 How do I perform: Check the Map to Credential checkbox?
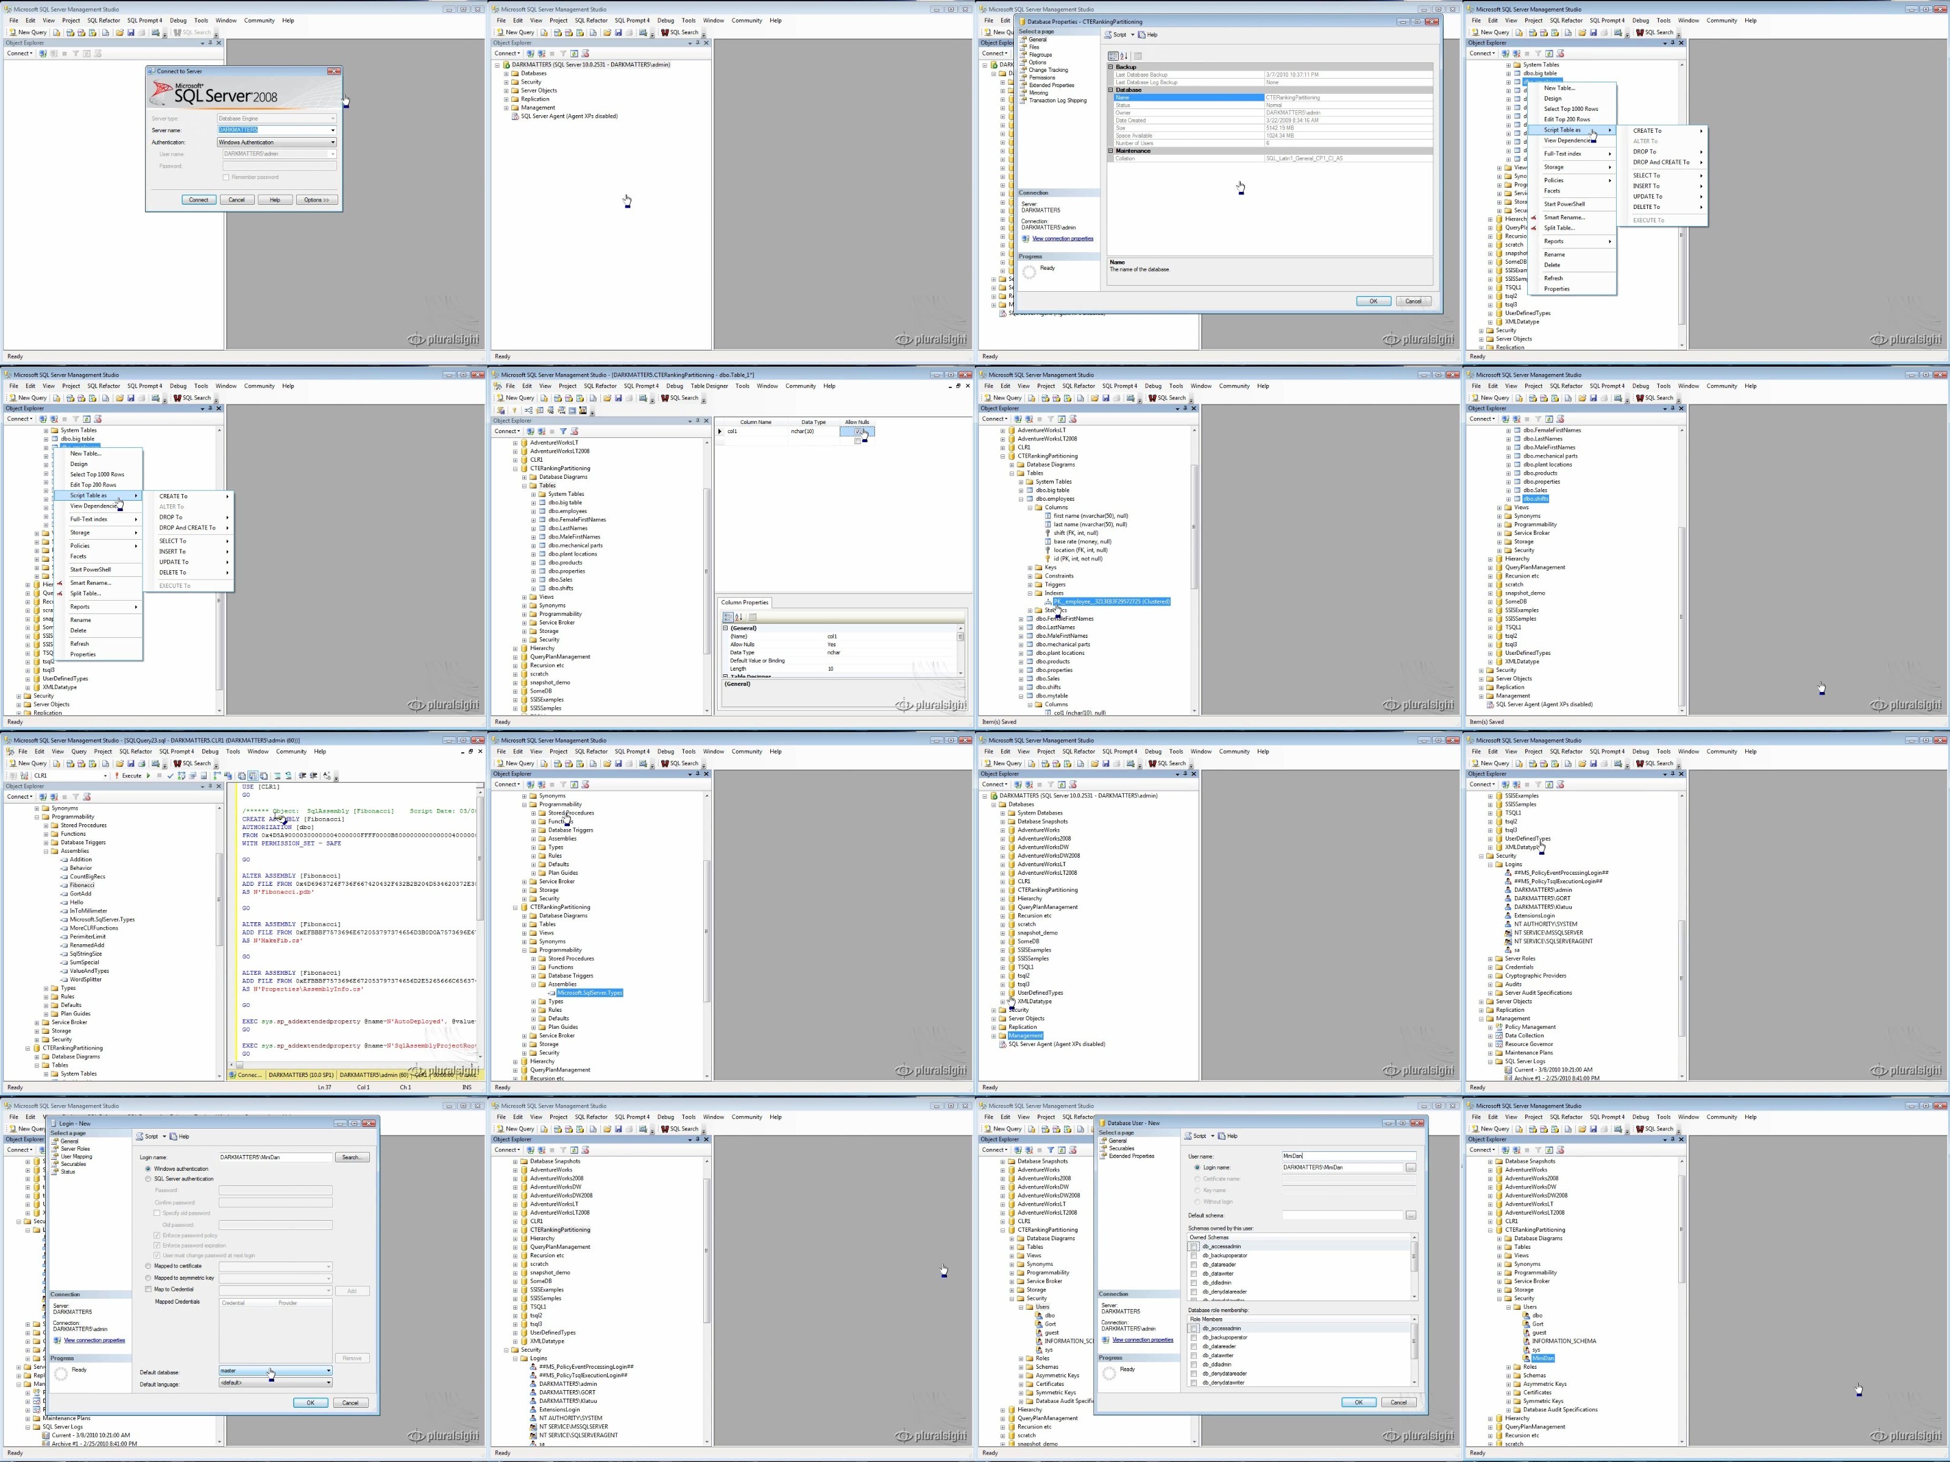148,1288
